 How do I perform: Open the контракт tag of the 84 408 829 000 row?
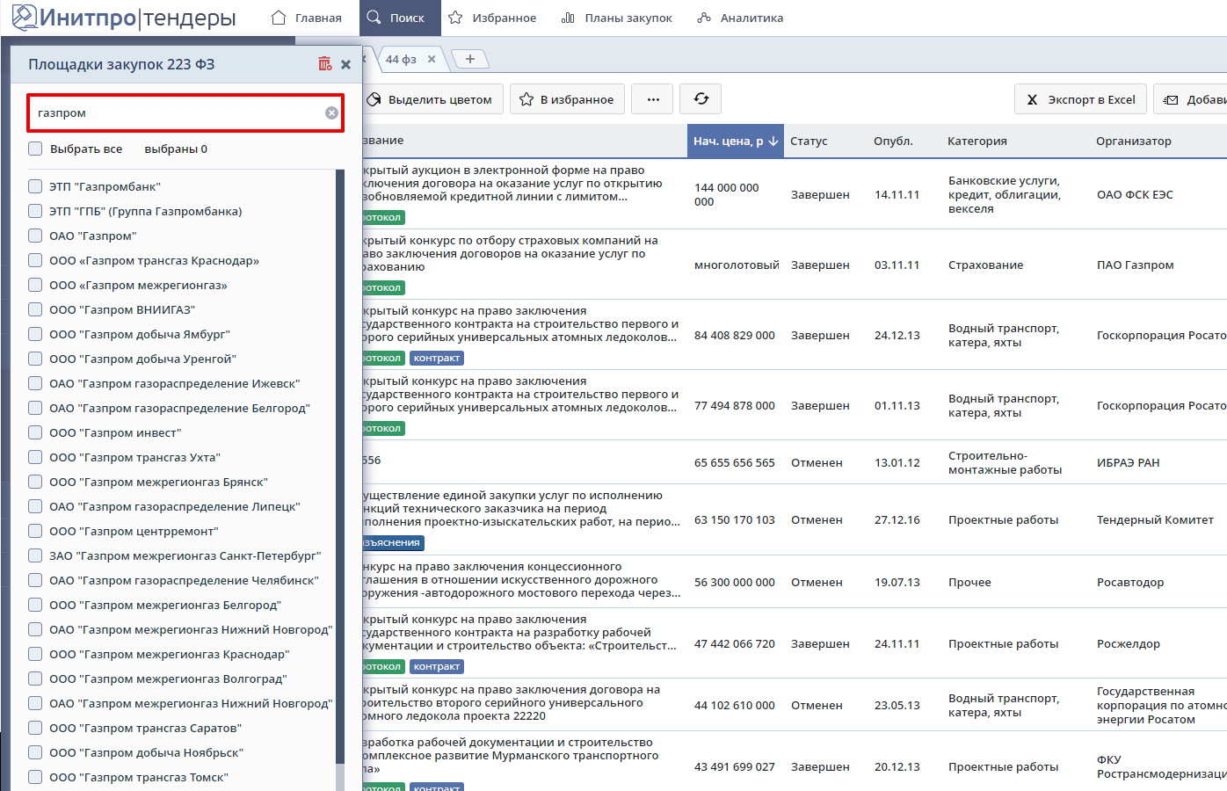[437, 358]
